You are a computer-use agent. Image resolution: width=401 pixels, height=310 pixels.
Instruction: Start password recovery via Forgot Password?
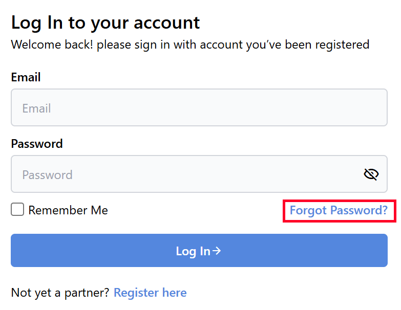pyautogui.click(x=339, y=210)
